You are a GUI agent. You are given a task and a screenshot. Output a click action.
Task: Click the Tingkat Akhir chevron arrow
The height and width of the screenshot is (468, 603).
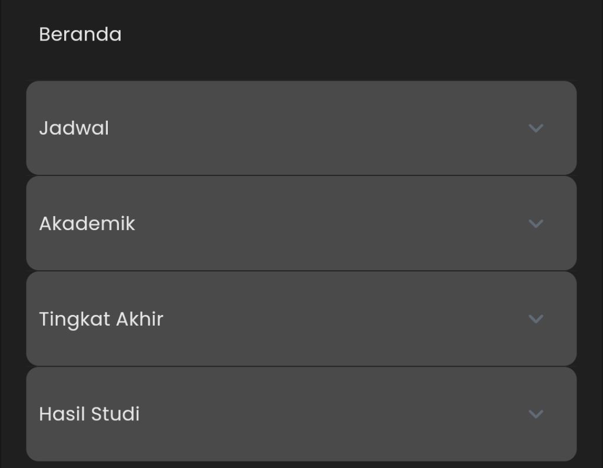click(535, 319)
